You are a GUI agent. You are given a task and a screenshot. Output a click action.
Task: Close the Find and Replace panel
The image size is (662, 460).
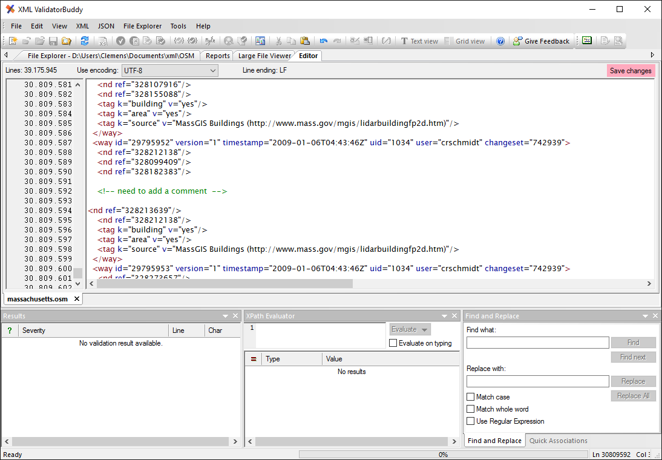(x=655, y=316)
